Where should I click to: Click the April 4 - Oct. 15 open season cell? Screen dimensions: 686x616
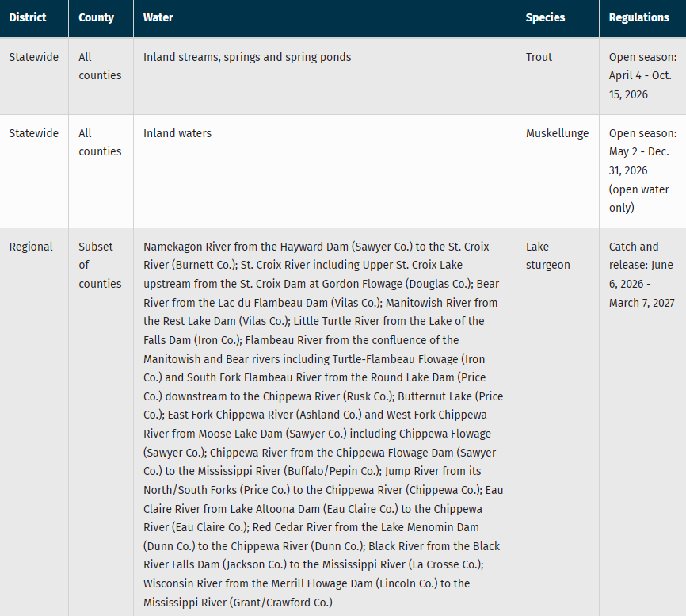(x=642, y=75)
